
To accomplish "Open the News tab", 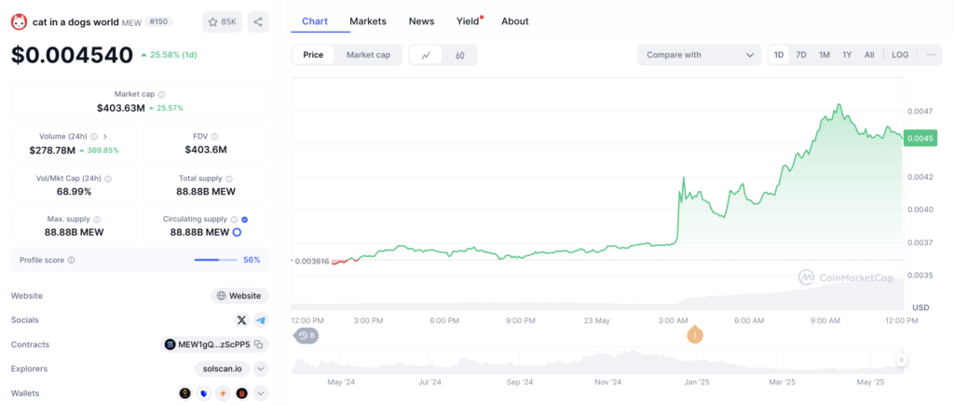I will click(422, 21).
